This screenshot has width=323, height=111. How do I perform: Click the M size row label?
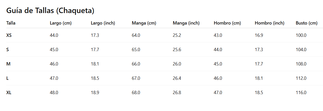[x=8, y=64]
